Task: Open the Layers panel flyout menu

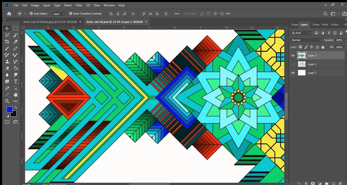Action: [345, 25]
